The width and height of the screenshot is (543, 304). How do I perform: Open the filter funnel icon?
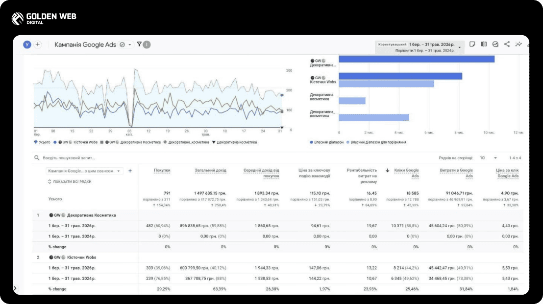tap(139, 44)
